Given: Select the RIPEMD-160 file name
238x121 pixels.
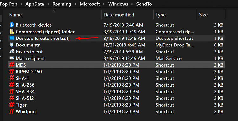Looking at the screenshot, I should click(29, 71).
